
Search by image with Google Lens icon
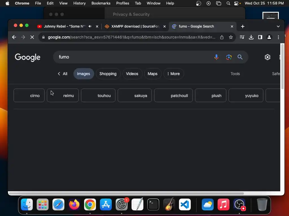point(229,57)
